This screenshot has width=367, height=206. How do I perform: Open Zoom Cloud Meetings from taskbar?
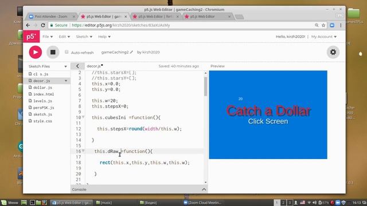click(x=202, y=203)
